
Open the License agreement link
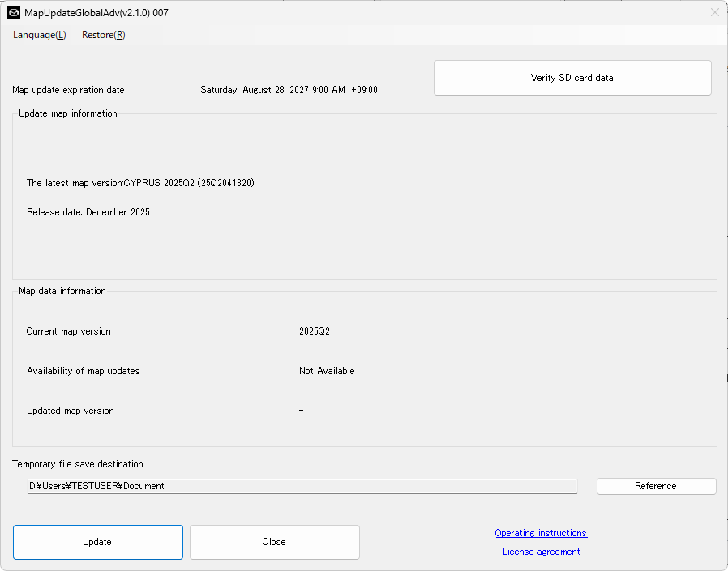tap(541, 552)
